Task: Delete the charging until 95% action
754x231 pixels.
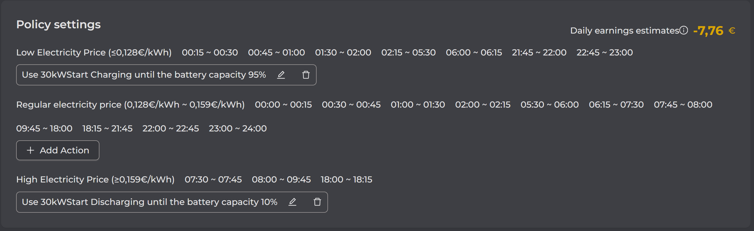Action: (x=306, y=75)
